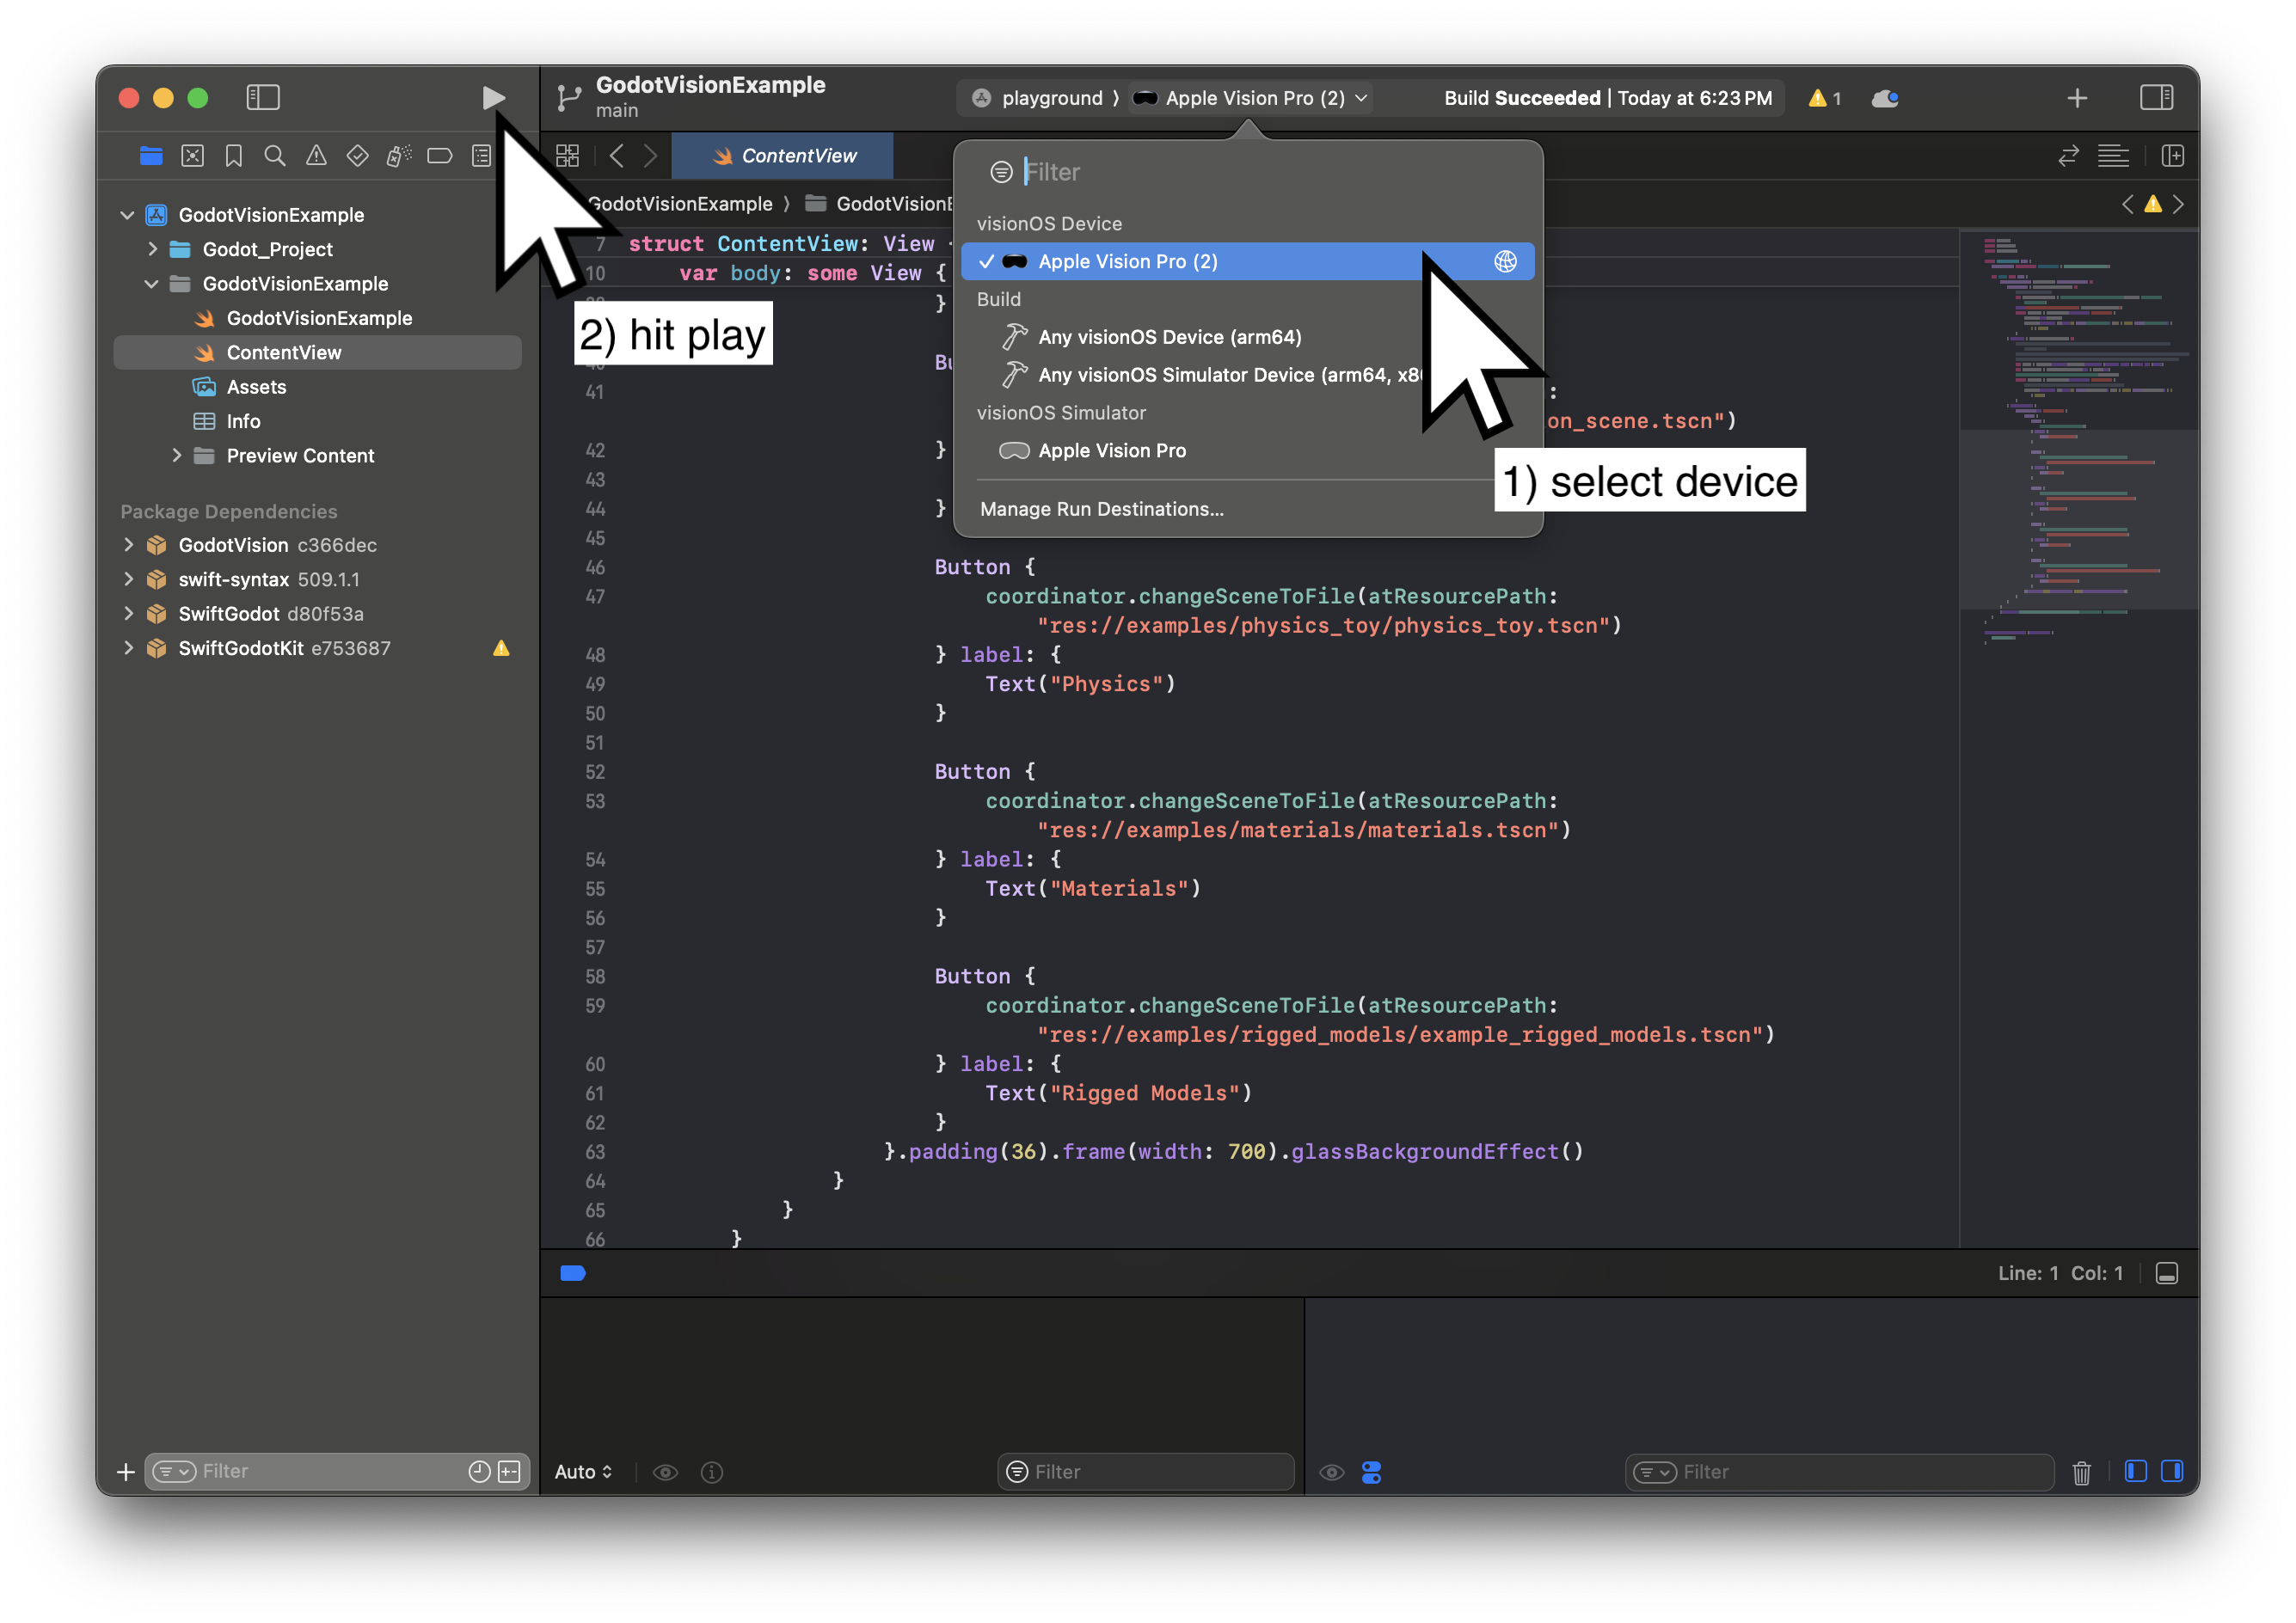The image size is (2296, 1623).
Task: Expand the SwiftGodotKit package dependency
Action: point(128,647)
